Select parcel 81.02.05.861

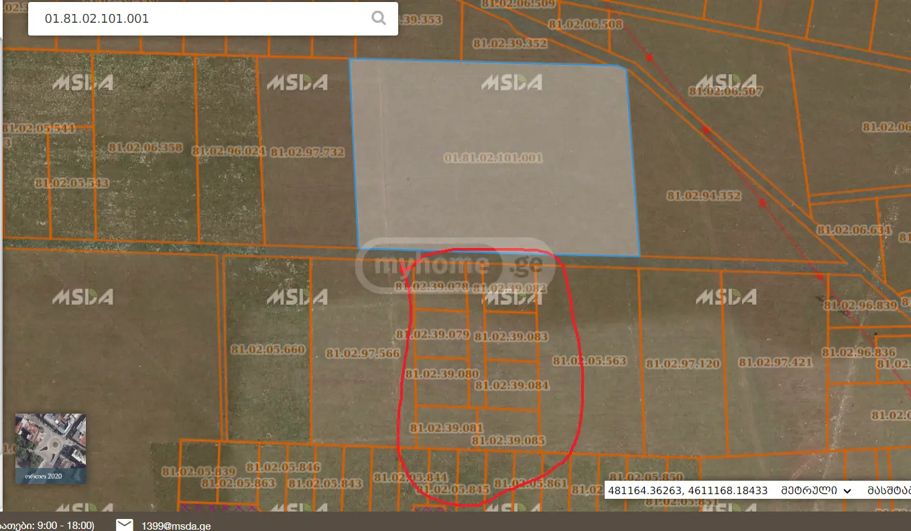click(x=530, y=483)
